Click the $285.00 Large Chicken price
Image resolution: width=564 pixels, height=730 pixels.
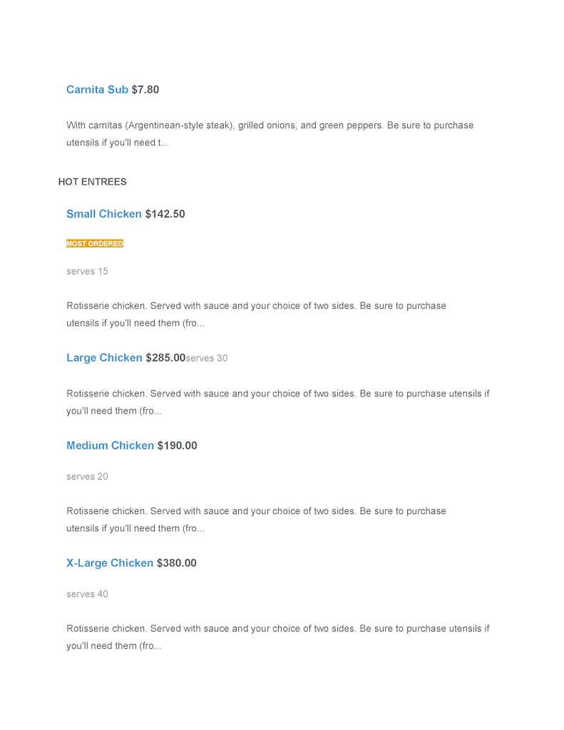point(165,358)
